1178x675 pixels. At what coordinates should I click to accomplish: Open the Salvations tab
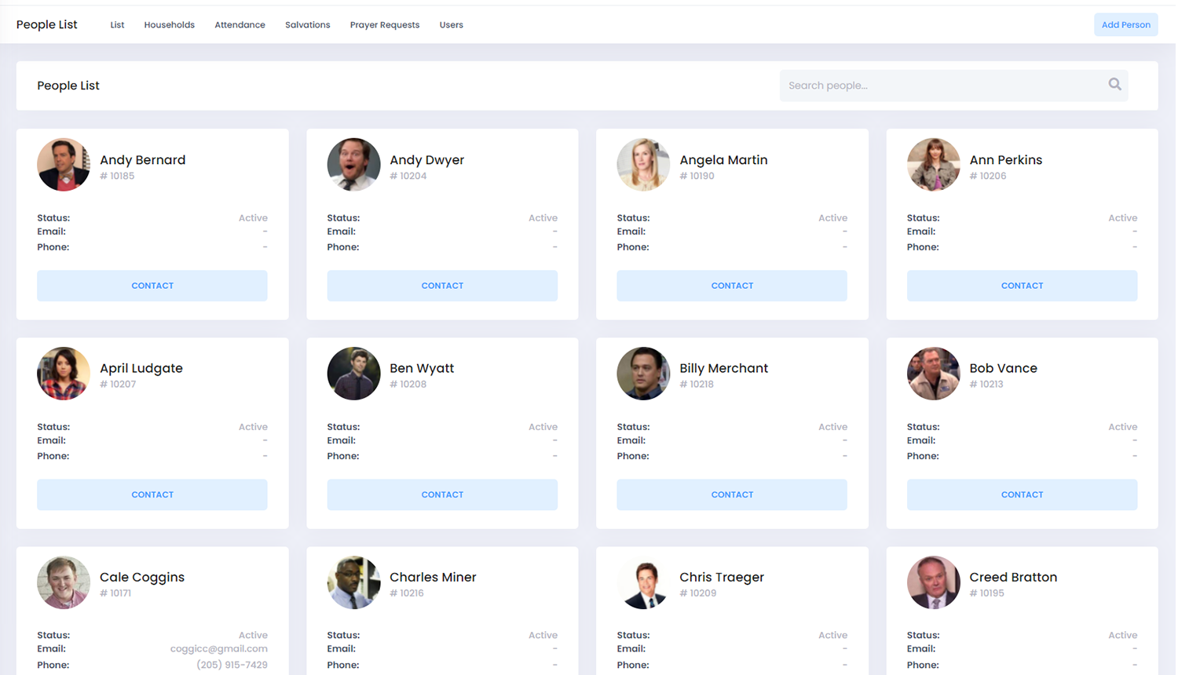pyautogui.click(x=307, y=25)
